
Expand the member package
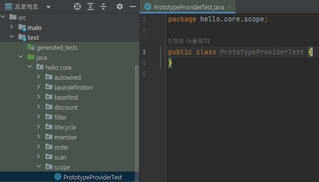38,137
